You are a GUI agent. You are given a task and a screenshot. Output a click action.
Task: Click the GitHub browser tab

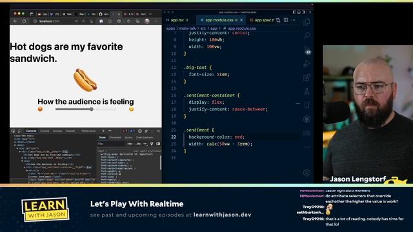103,14
